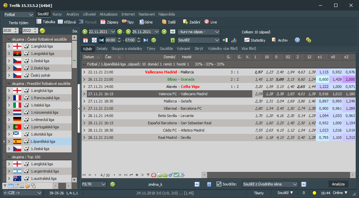This screenshot has height=198, width=359.
Task: Click the bar chart icon
Action: pos(234,40)
